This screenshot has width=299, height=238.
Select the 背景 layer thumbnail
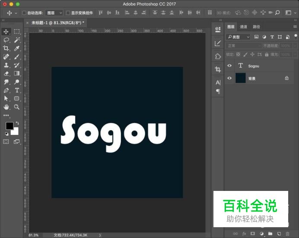[240, 78]
